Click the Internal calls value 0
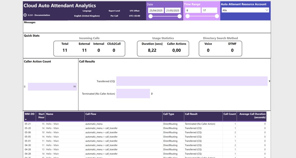This screenshot has height=158, width=296. pos(99,50)
